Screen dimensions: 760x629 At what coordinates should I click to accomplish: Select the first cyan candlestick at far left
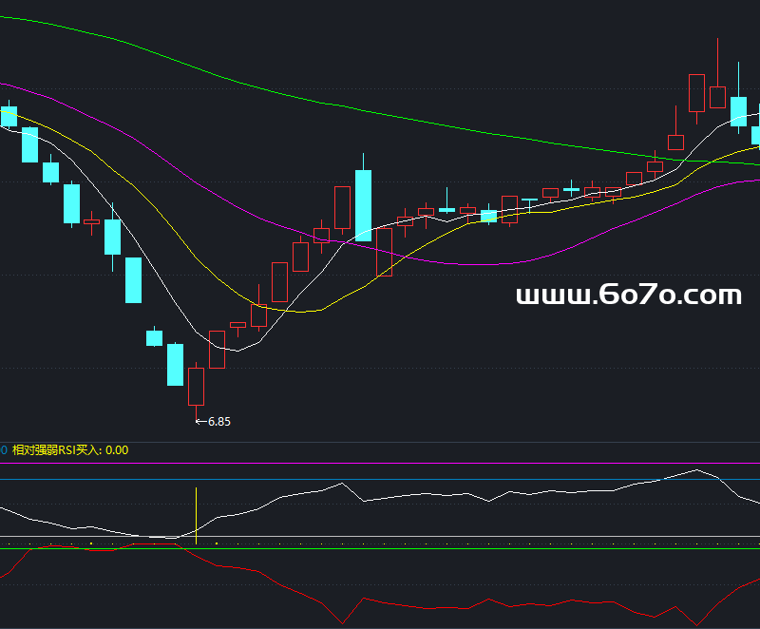(9, 117)
